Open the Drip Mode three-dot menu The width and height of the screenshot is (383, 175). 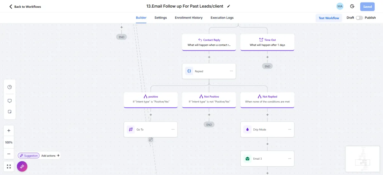click(x=290, y=129)
